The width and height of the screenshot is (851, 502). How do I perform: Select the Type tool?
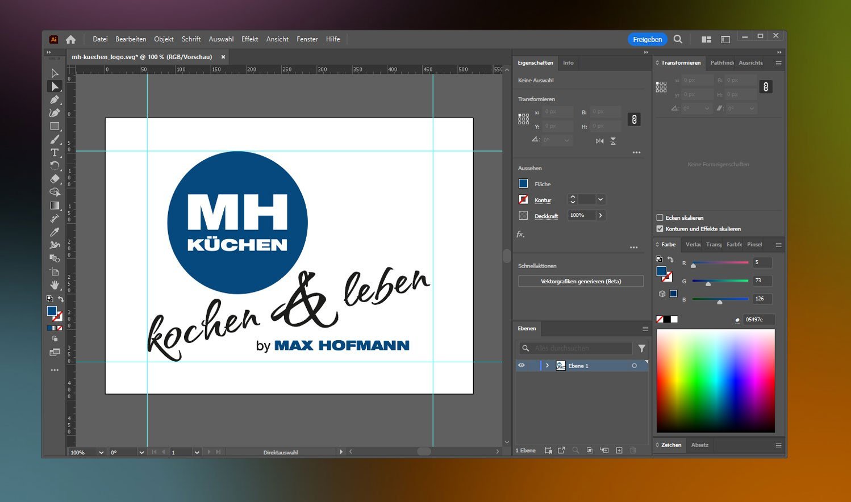(55, 153)
